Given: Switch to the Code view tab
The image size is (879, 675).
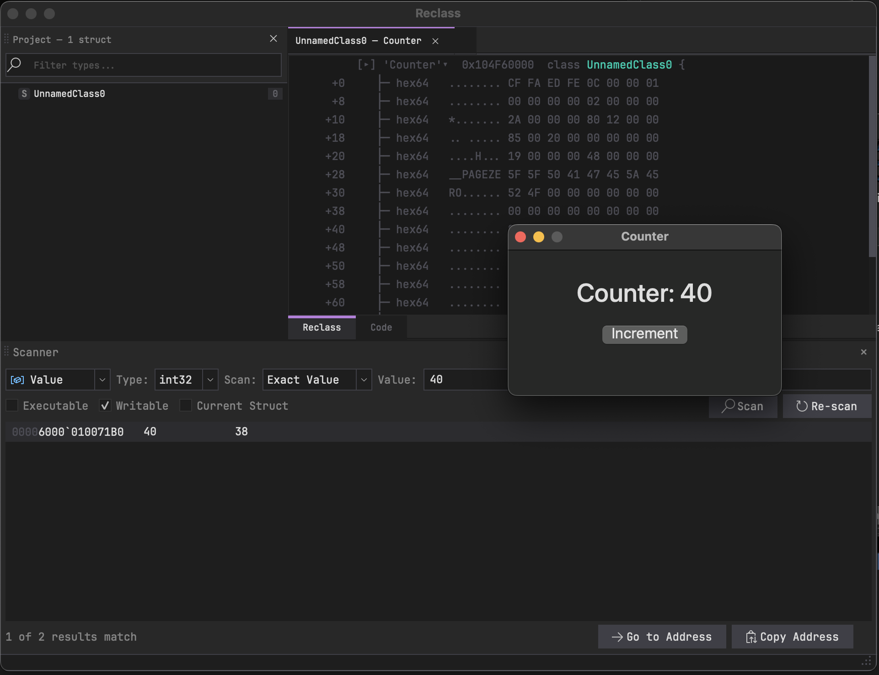Looking at the screenshot, I should pos(381,327).
